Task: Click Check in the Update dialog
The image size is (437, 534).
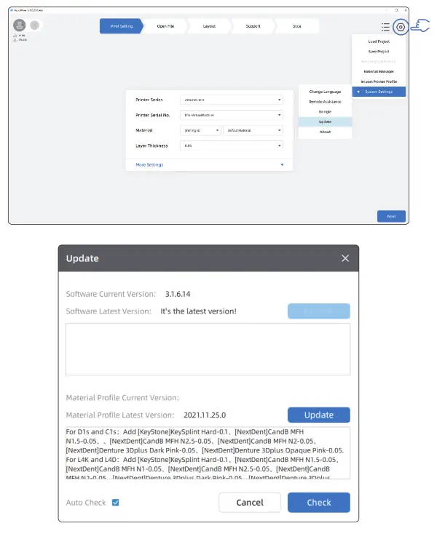Action: [319, 502]
